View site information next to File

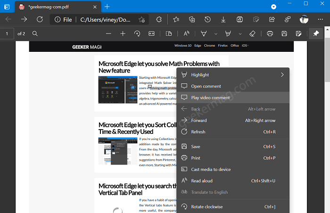pyautogui.click(x=58, y=20)
